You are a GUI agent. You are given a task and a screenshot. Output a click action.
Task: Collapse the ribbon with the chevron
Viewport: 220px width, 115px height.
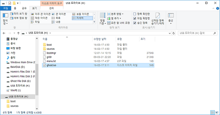coord(213,9)
